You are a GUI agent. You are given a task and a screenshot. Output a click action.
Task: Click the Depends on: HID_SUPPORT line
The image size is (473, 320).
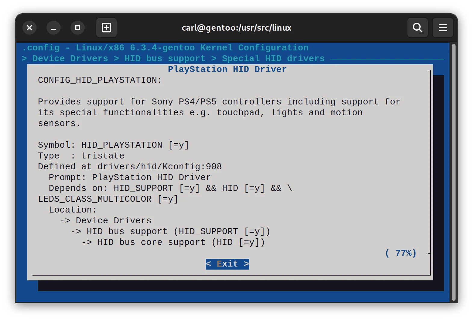pos(171,188)
